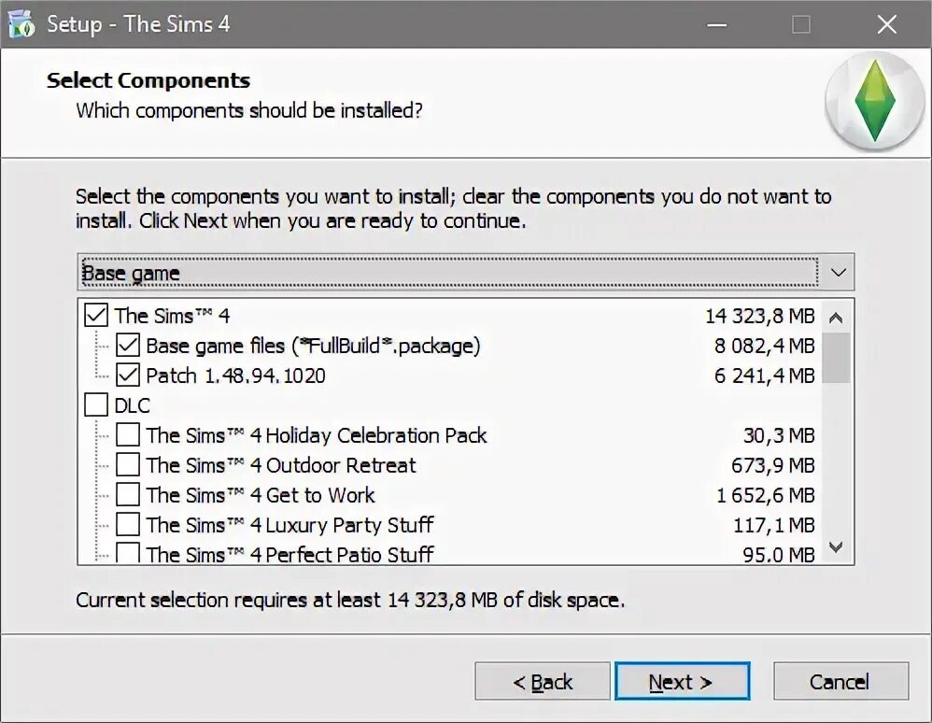Uncheck The Sims™ 4 parent checkbox
The image size is (932, 723).
pyautogui.click(x=96, y=316)
